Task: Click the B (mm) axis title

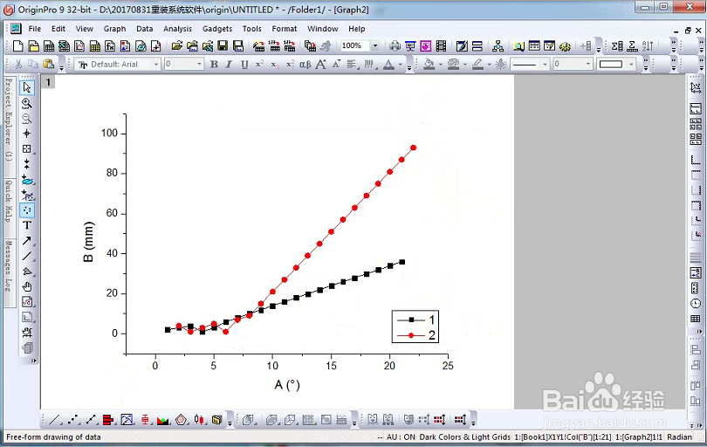Action: 88,242
